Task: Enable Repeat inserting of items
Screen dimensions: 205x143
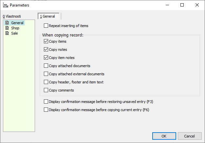Action: pyautogui.click(x=46, y=25)
